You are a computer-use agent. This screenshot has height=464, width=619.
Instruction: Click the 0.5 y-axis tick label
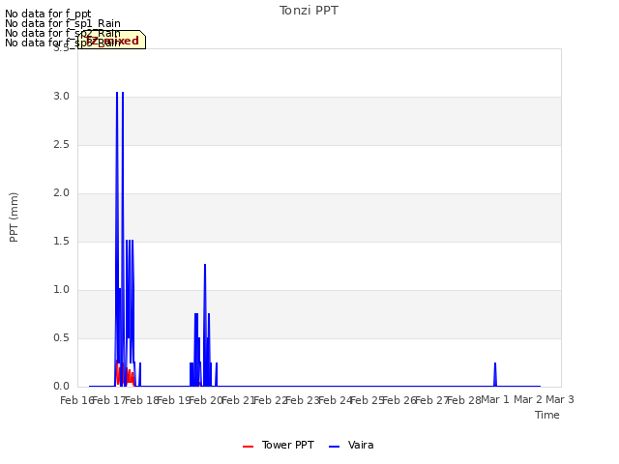pyautogui.click(x=62, y=338)
